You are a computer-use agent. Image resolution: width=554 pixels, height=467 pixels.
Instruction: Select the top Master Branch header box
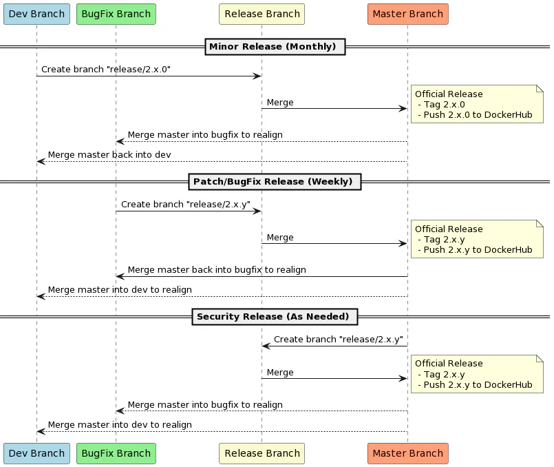pyautogui.click(x=407, y=14)
